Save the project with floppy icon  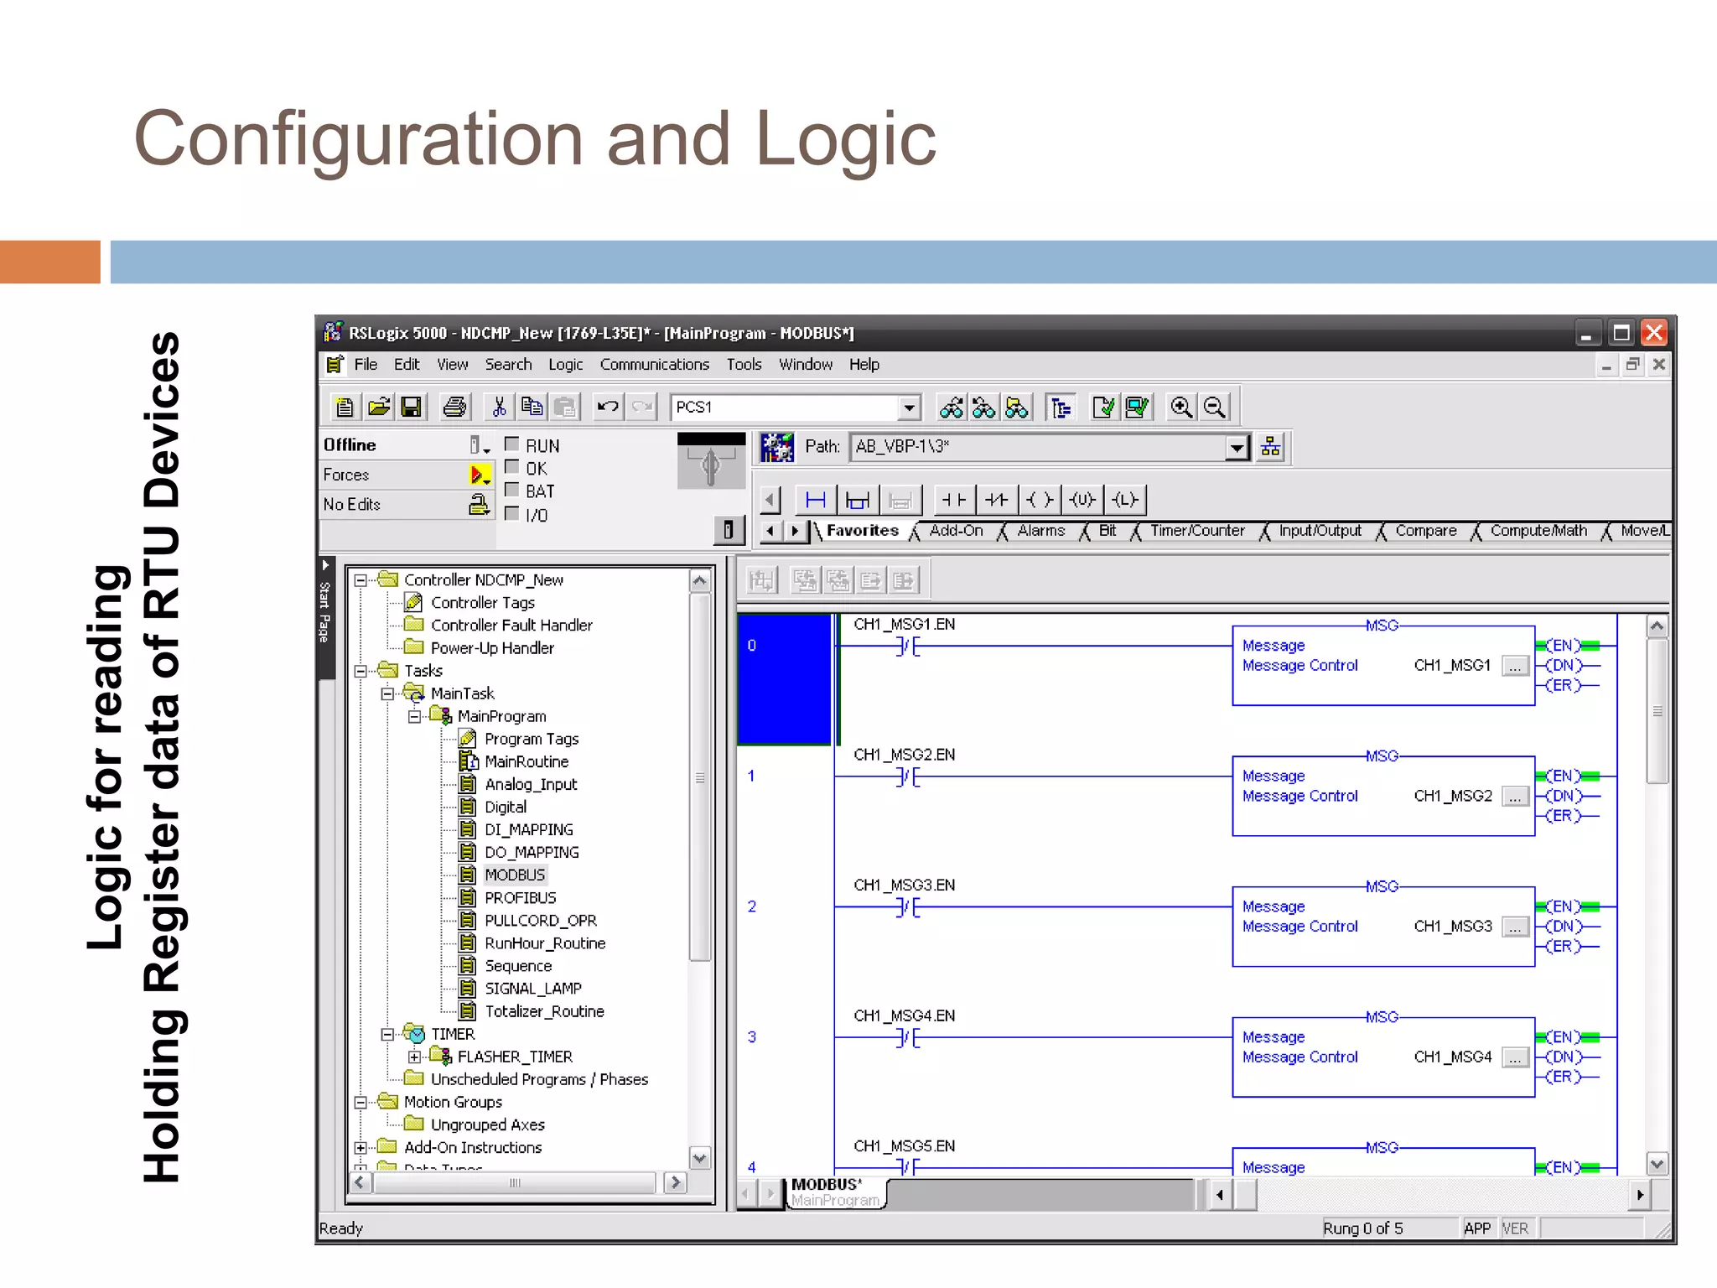(x=412, y=408)
